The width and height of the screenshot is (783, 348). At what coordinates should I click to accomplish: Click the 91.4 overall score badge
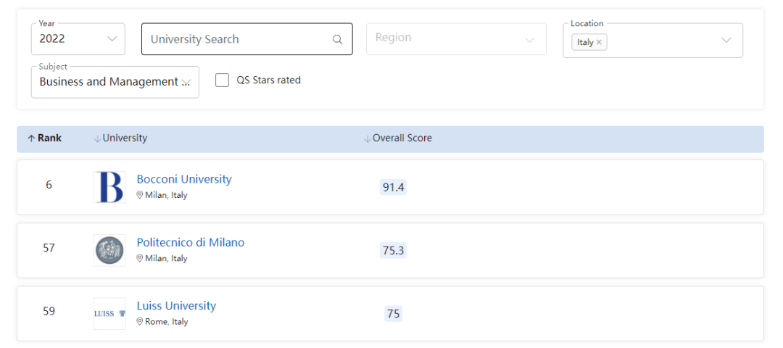click(x=393, y=188)
